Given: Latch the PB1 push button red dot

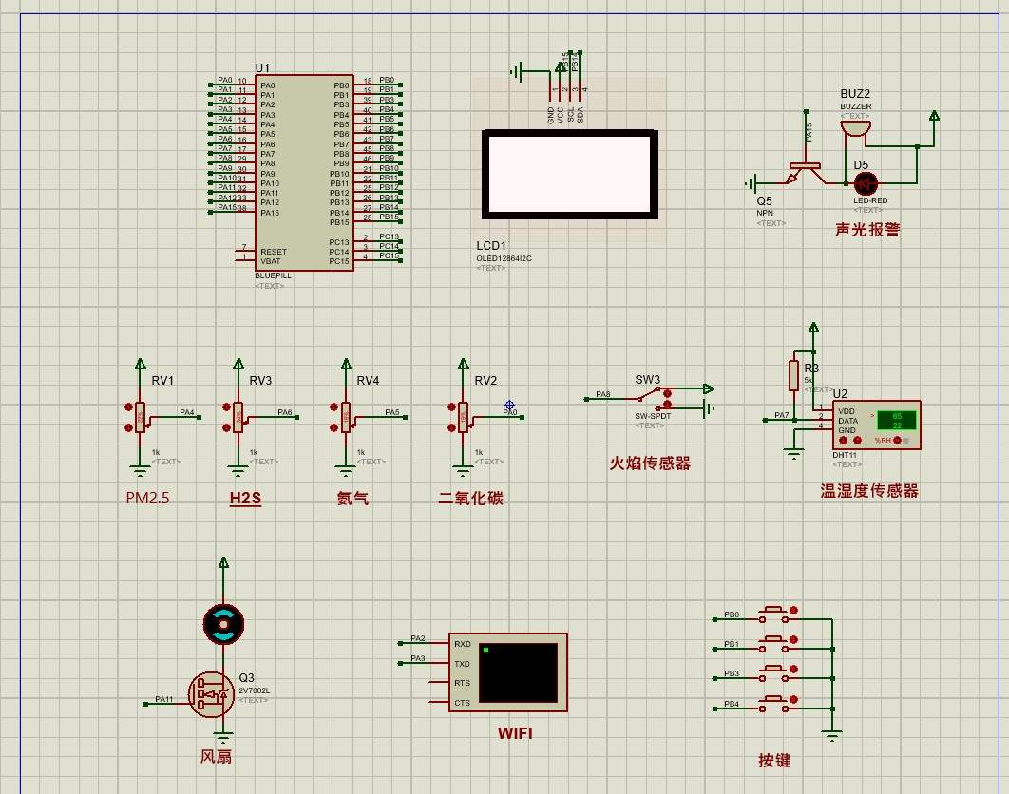Looking at the screenshot, I should pos(793,640).
